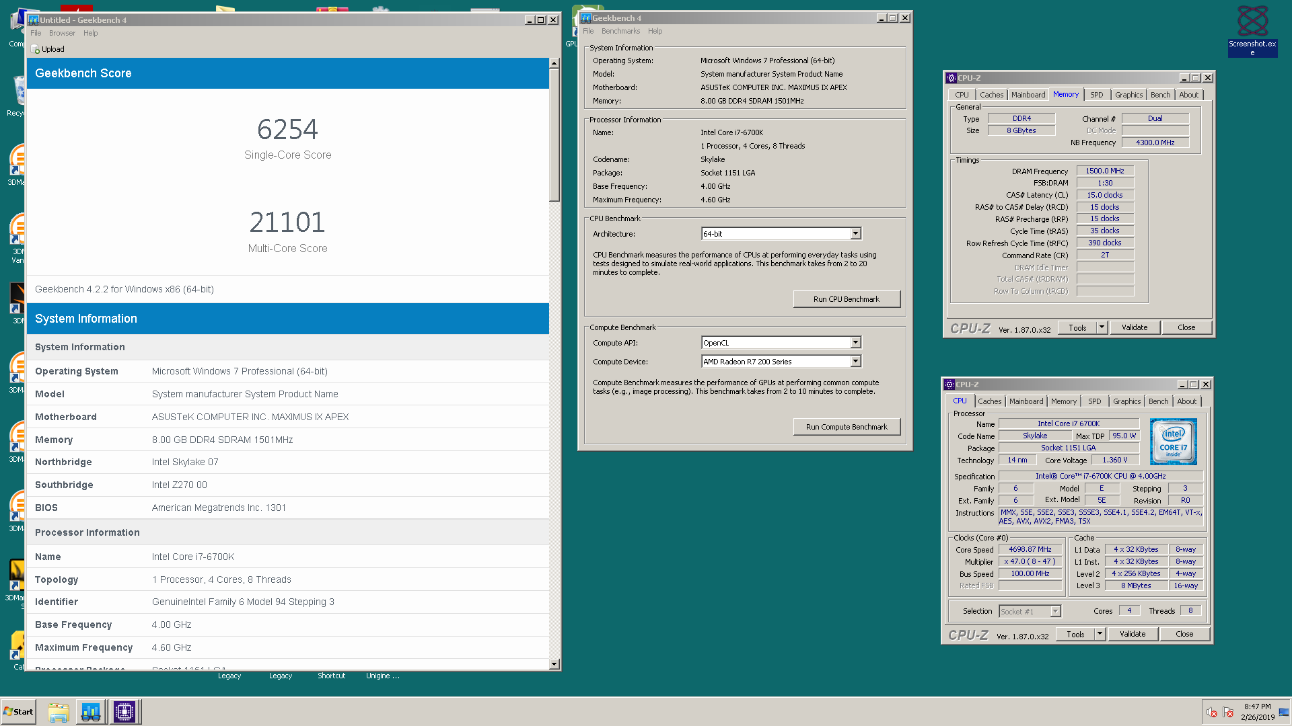The height and width of the screenshot is (726, 1292).
Task: Click Close button in upper CPU-Z window
Action: [1186, 327]
